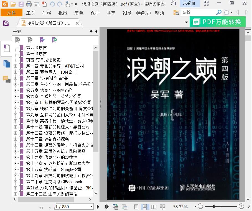Click the add new bookmark icon
Image resolution: width=252 pixels, height=211 pixels.
30,40
